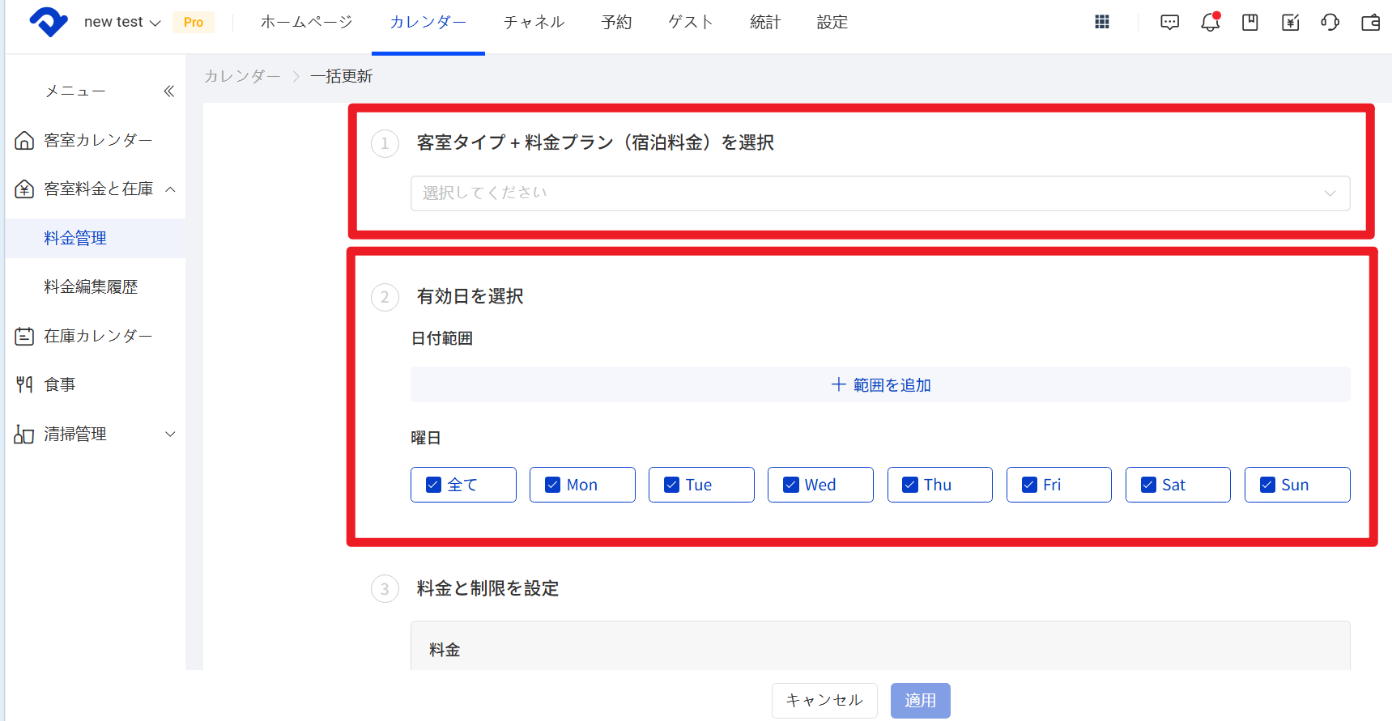Viewport: 1392px width, 721px height.
Task: Click the cleaning icon beside 清掃管理
Action: [24, 434]
